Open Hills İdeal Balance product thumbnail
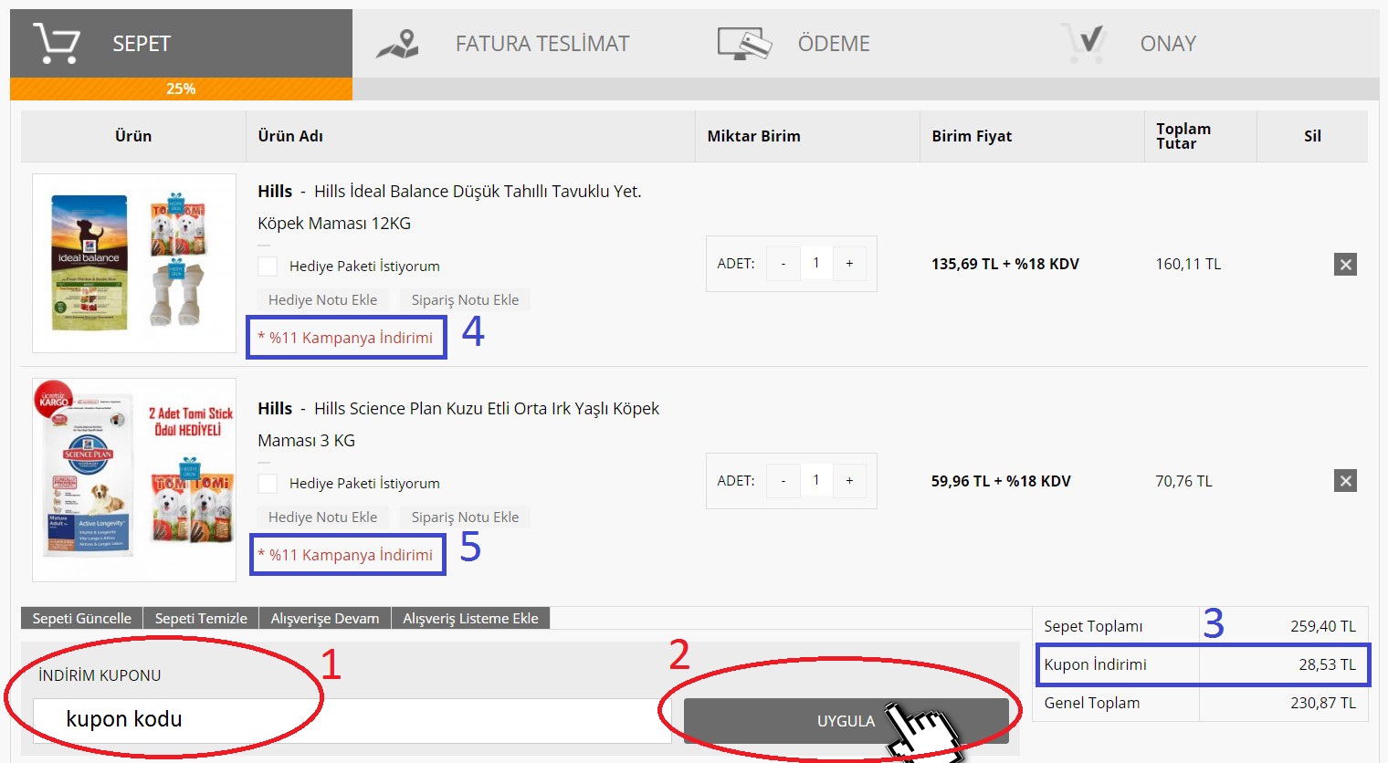Image resolution: width=1388 pixels, height=763 pixels. (134, 263)
